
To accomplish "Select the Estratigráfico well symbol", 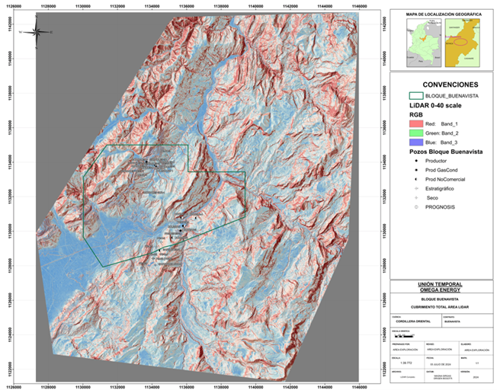I will [x=415, y=188].
